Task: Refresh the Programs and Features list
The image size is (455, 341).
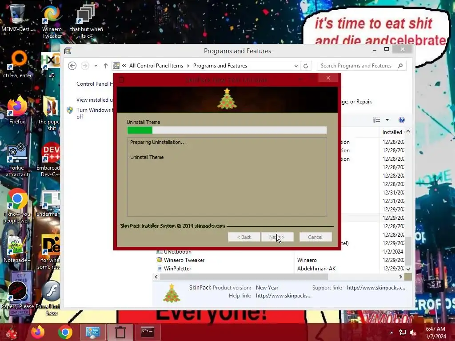Action: pos(306,66)
